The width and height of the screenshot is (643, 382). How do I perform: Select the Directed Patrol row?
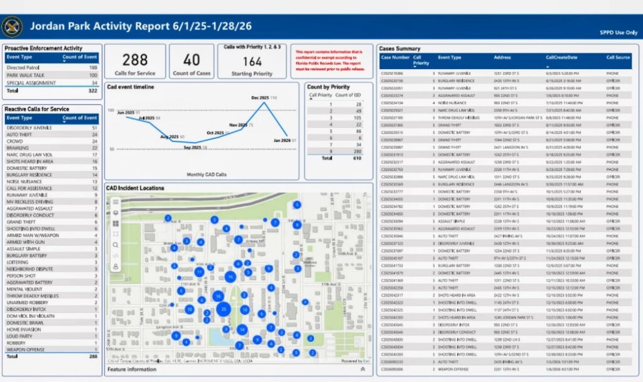point(23,67)
